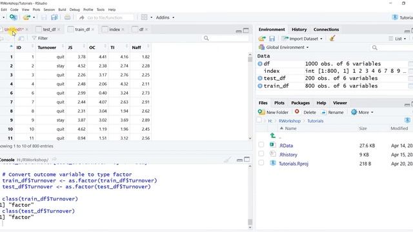Image resolution: width=413 pixels, height=232 pixels.
Task: Minimize the Files pane
Action: (407, 104)
